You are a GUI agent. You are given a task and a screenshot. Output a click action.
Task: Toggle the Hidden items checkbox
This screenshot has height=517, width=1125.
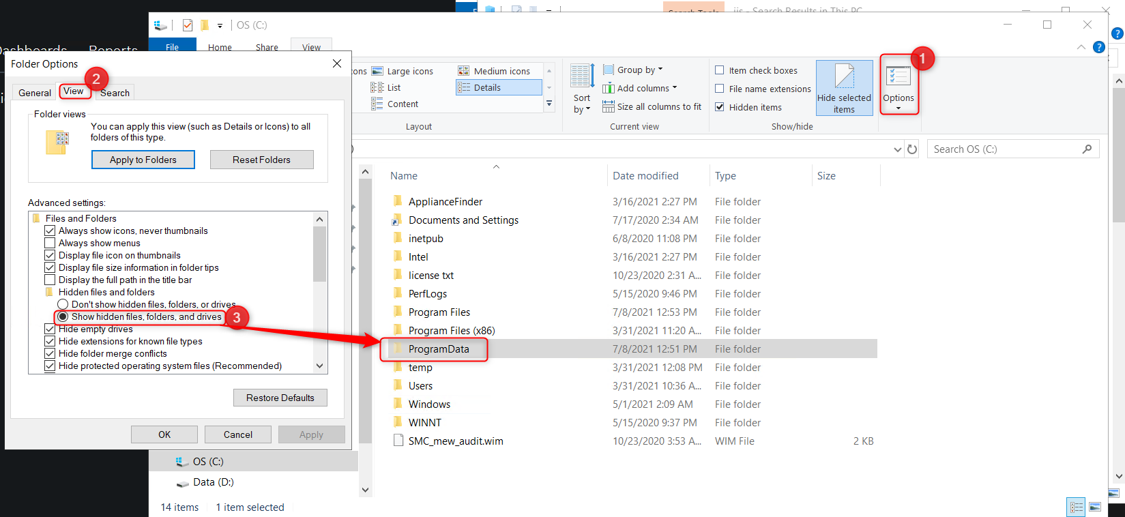coord(720,107)
